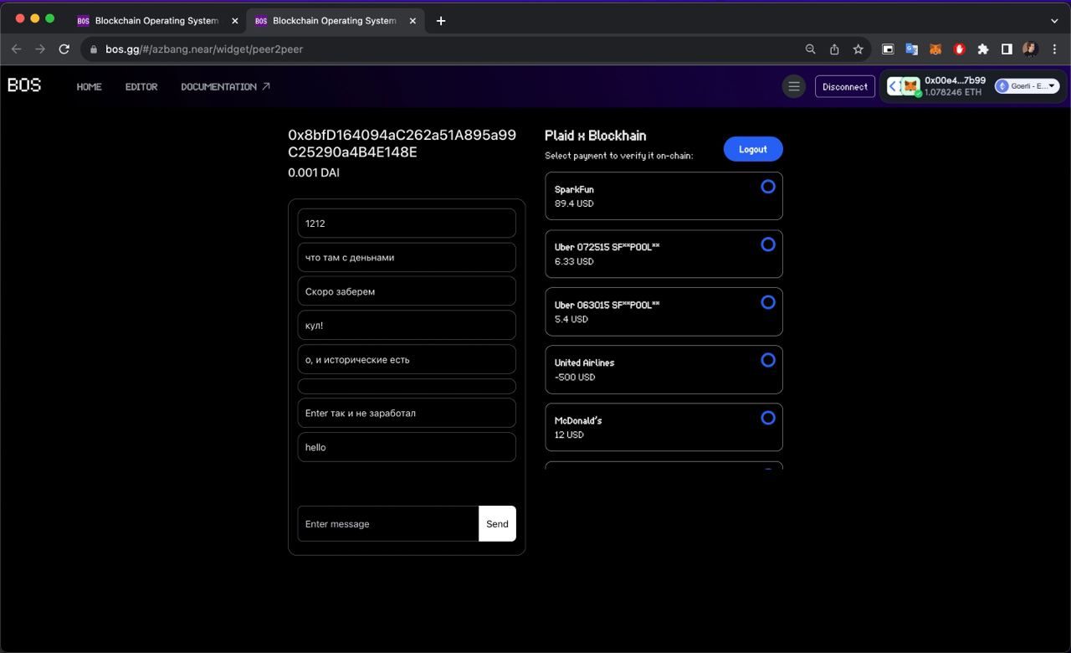Click the Plaid x Blockchain heading
The height and width of the screenshot is (653, 1071).
(x=596, y=136)
